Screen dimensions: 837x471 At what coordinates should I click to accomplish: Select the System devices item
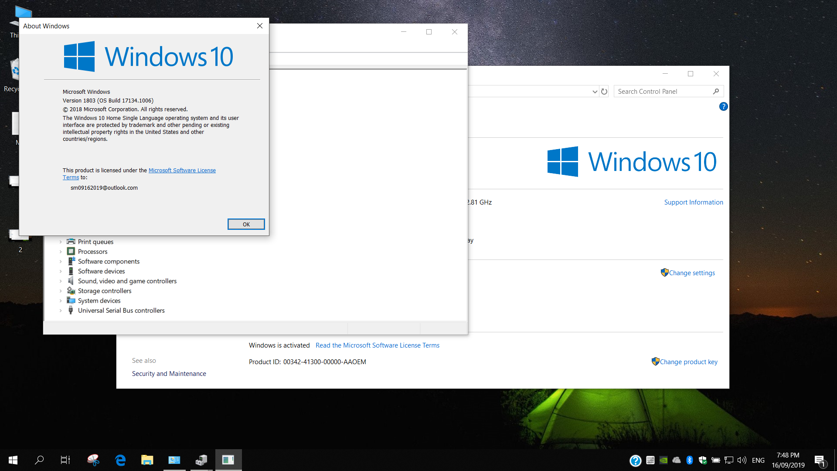click(99, 301)
